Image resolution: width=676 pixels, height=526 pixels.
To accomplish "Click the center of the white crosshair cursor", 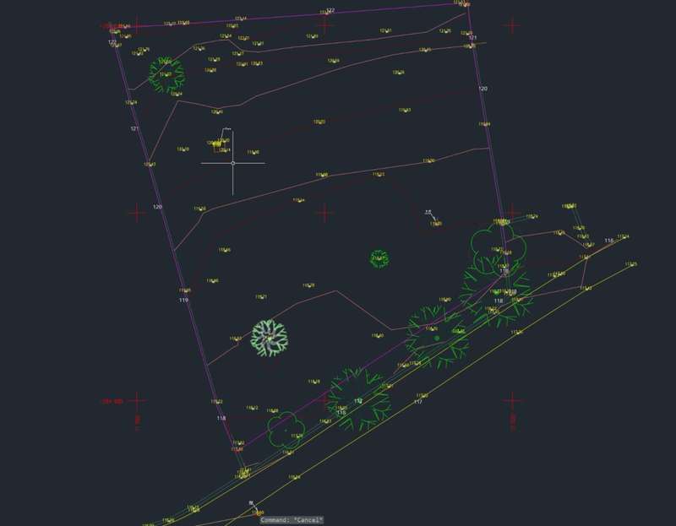I will 232,163.
